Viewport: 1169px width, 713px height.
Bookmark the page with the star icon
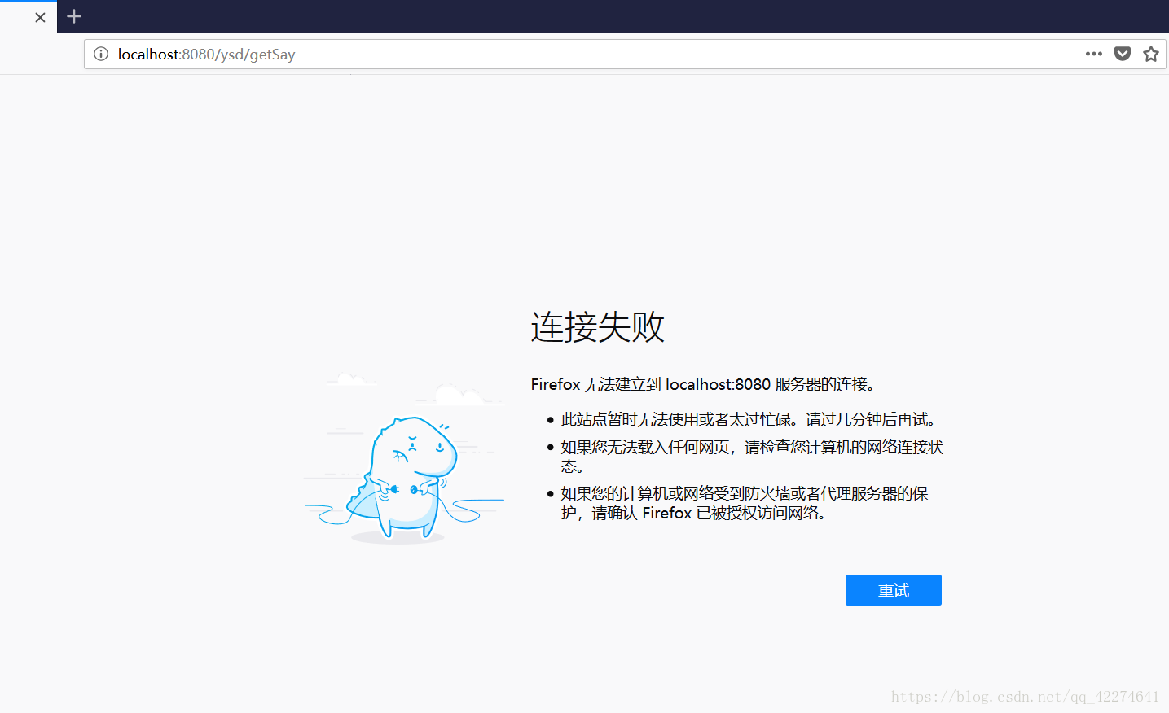pos(1150,54)
